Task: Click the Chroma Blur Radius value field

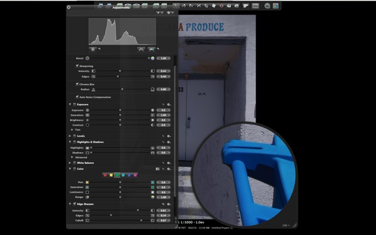Action: tap(163, 89)
